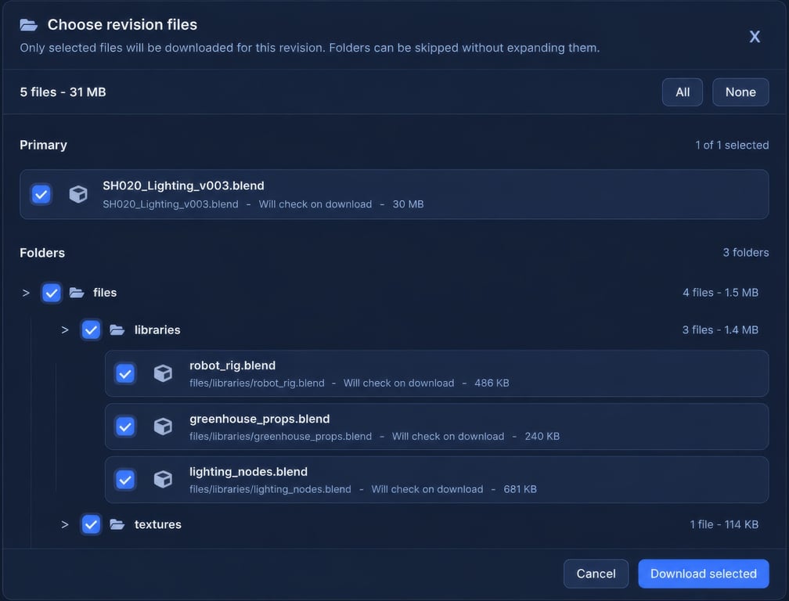Image resolution: width=789 pixels, height=601 pixels.
Task: Toggle the libraries folder checkbox
Action: pos(91,330)
